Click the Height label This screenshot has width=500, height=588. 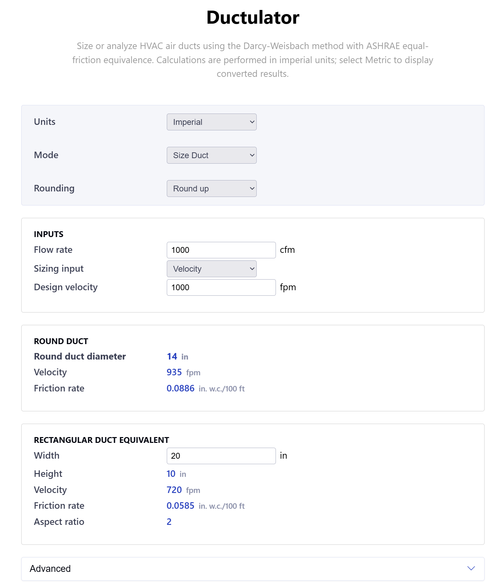click(x=48, y=474)
